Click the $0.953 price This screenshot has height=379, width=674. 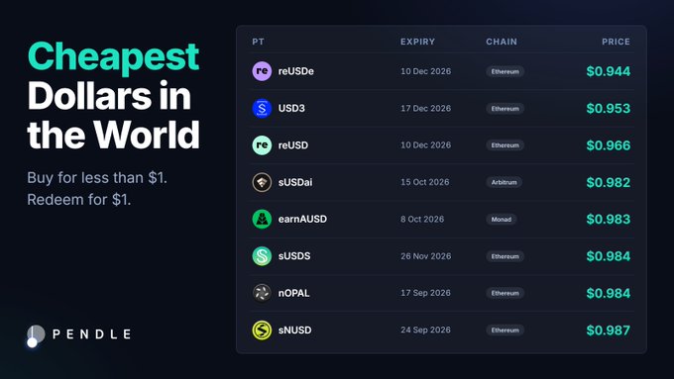[609, 108]
